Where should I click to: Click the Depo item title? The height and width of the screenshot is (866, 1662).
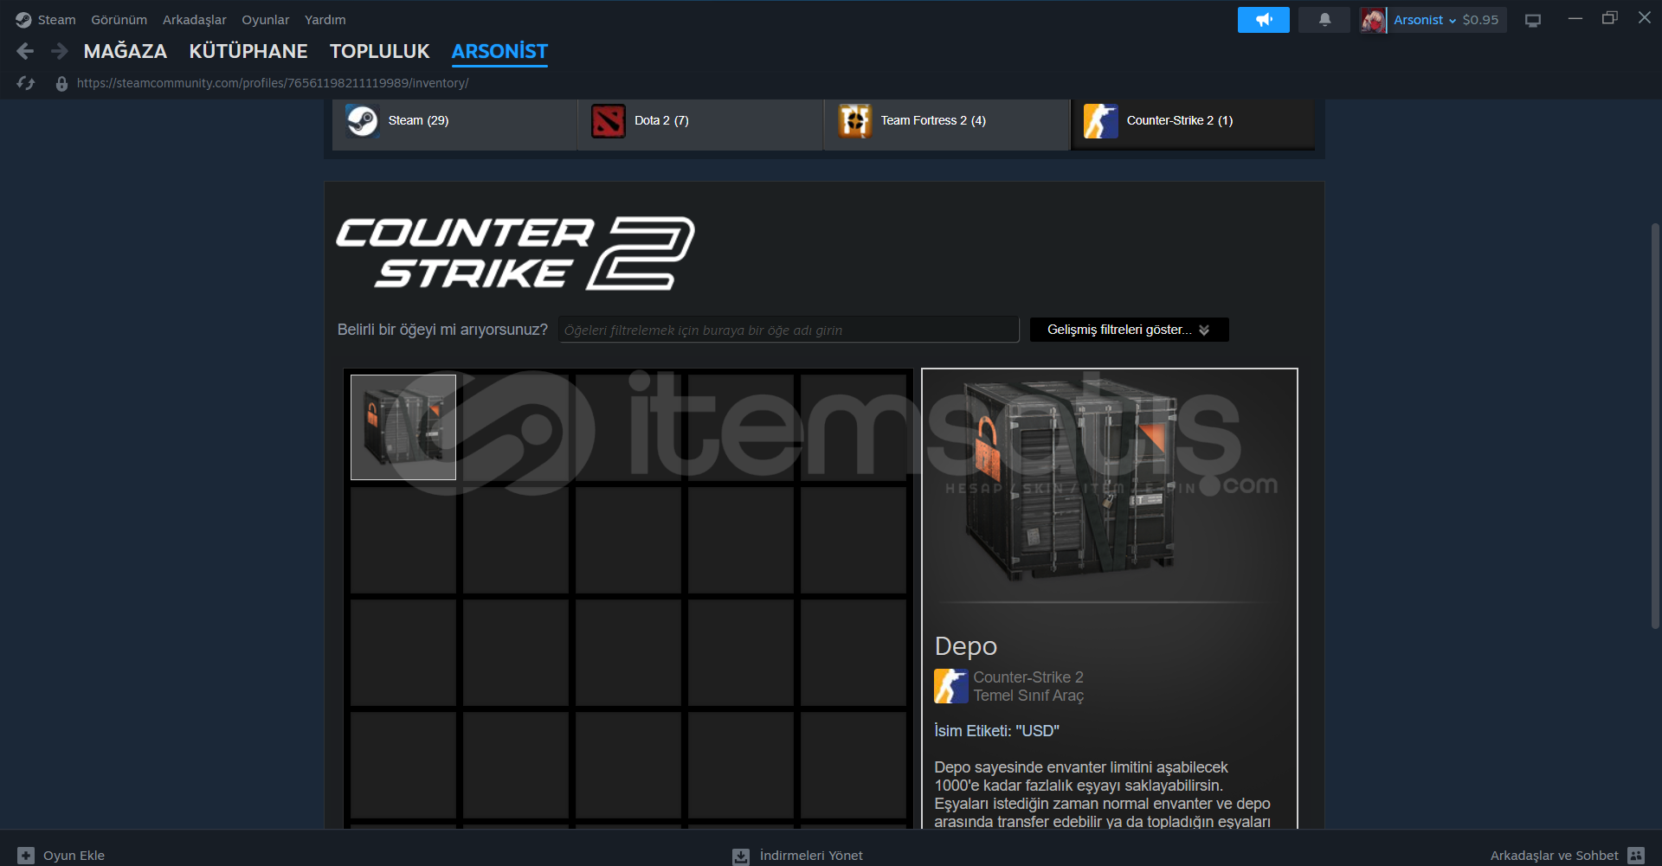pos(965,646)
